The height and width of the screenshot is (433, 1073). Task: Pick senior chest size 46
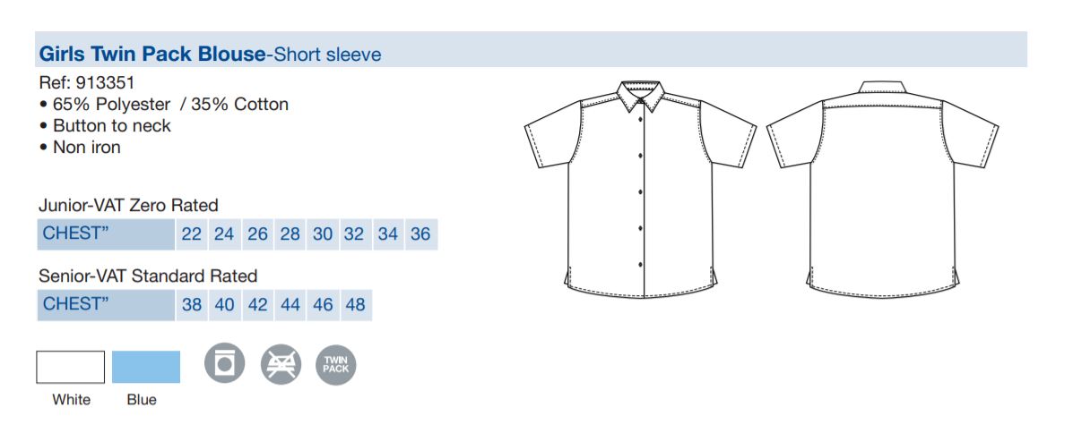pos(323,304)
